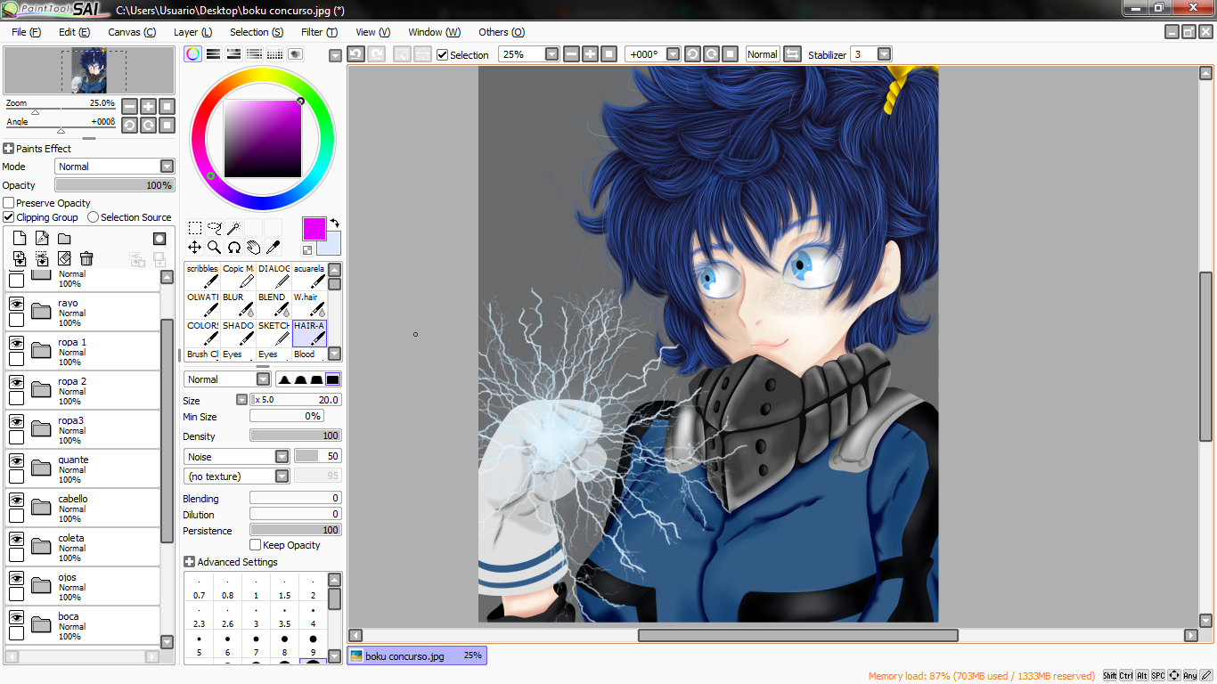Toggle Preserve Opacity checkbox
Screen dimensions: 1217x684
click(x=8, y=203)
